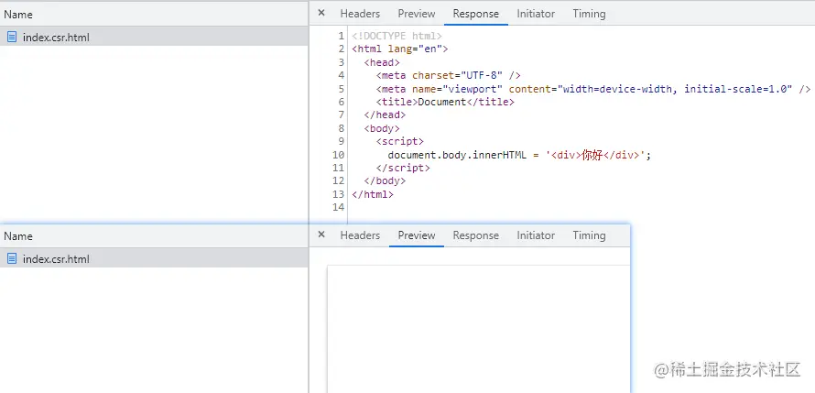
Task: Click document icon of lower index.csr.html
Action: point(12,258)
